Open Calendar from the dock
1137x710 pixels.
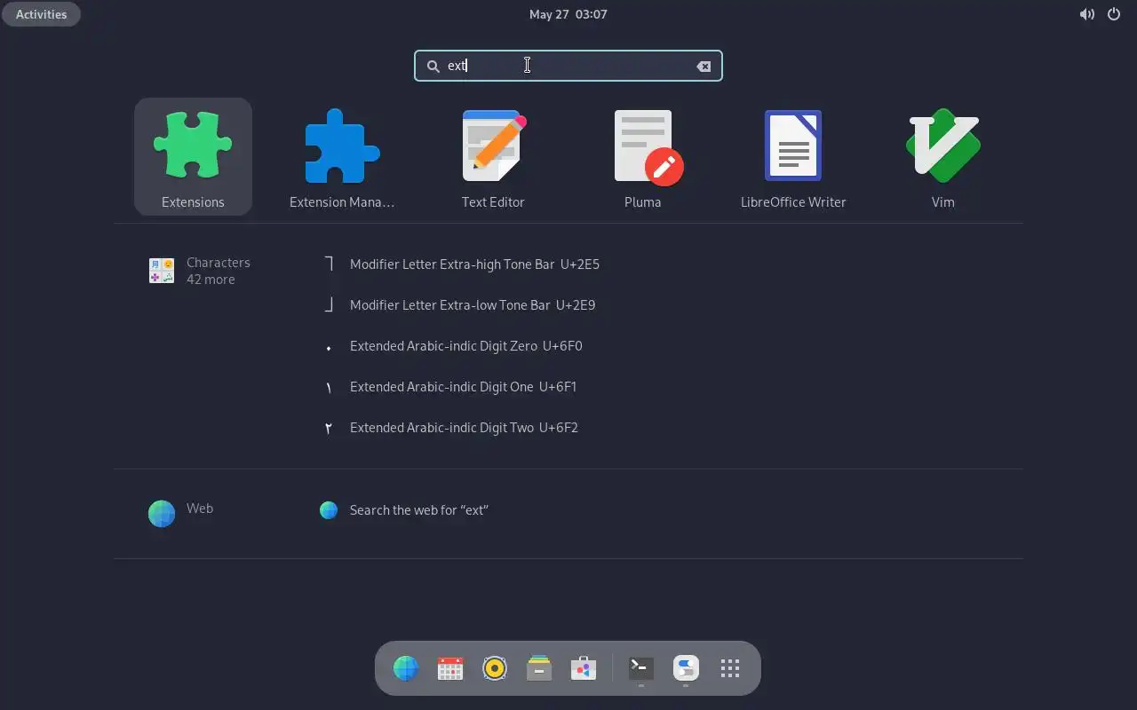pos(450,668)
